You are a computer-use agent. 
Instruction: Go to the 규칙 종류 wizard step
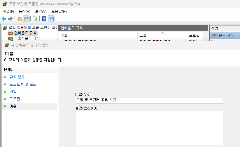pyautogui.click(x=17, y=77)
